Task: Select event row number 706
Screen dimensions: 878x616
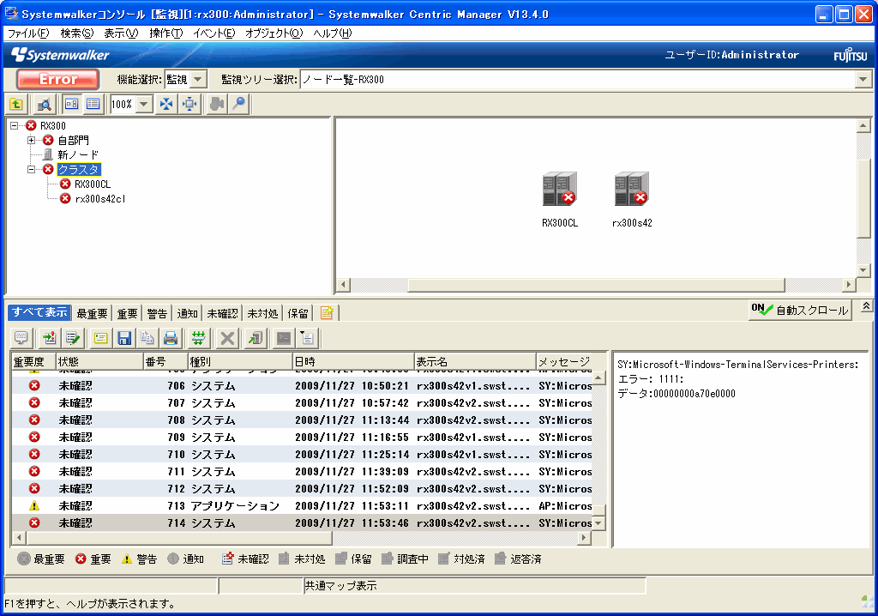Action: tap(303, 385)
